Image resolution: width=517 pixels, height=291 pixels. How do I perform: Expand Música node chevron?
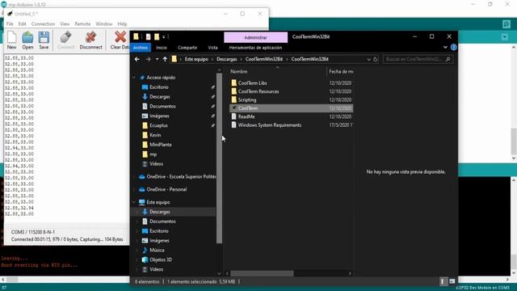click(137, 250)
